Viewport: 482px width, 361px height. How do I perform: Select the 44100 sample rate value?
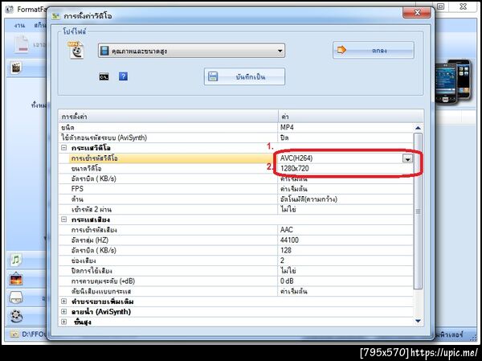coord(345,240)
